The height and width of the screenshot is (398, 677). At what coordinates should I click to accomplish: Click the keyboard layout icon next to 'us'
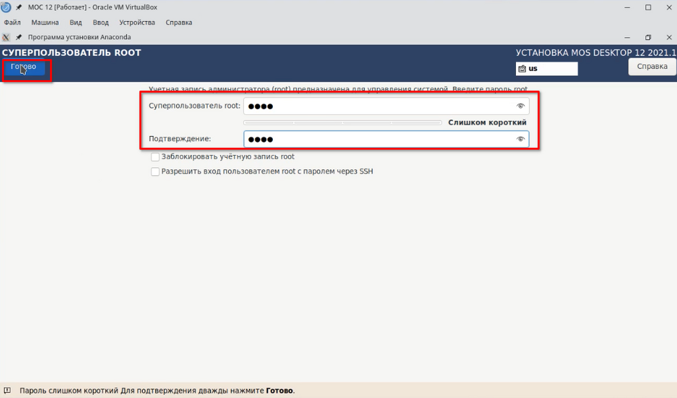[x=522, y=69]
